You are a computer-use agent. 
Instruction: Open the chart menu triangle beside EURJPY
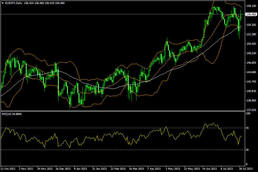3,3
